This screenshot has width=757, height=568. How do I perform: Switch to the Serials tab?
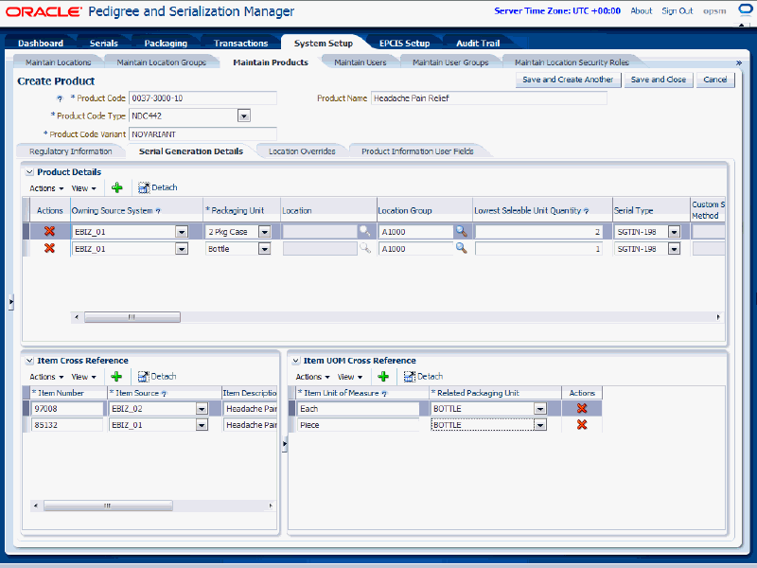104,43
